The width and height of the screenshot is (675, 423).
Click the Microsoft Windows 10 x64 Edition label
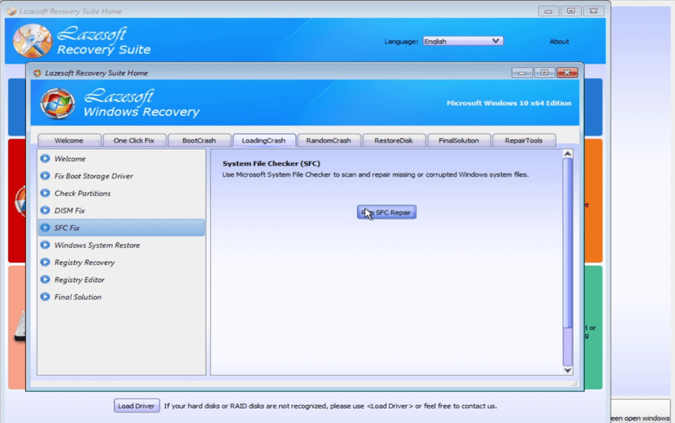tap(508, 103)
